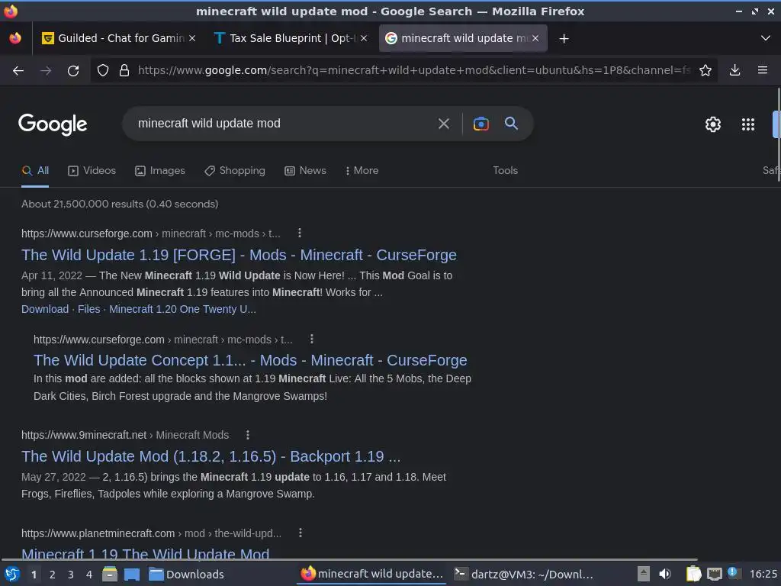Click the horizontal scrollbar at page bottom
781x586 pixels.
(349, 560)
